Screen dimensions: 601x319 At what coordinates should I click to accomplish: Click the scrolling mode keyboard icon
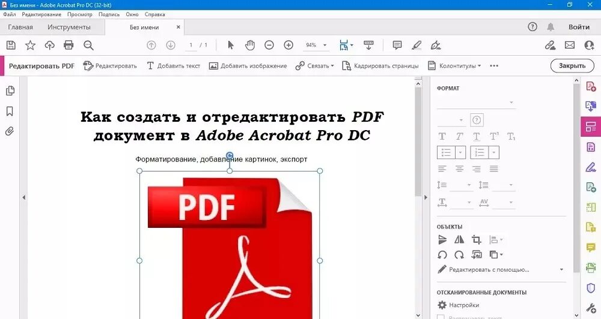point(369,45)
